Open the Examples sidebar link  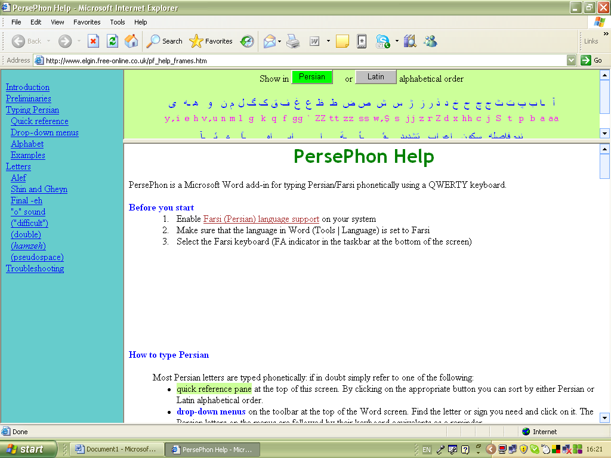pyautogui.click(x=28, y=155)
